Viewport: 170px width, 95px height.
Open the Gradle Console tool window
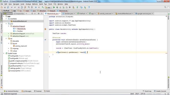pyautogui.click(x=160, y=91)
